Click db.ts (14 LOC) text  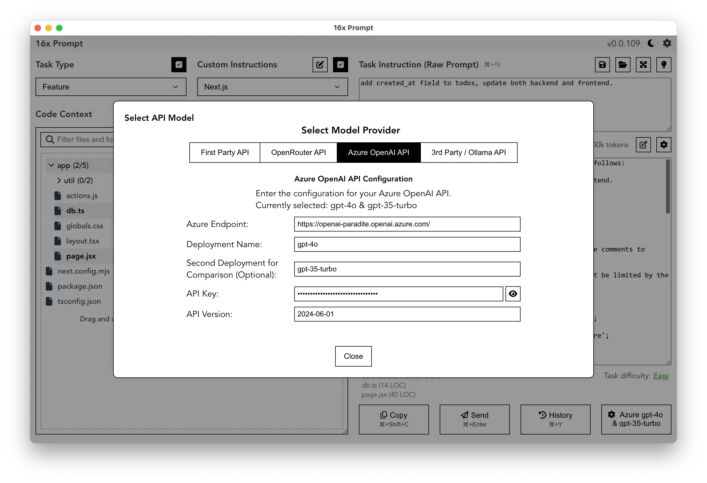(383, 385)
